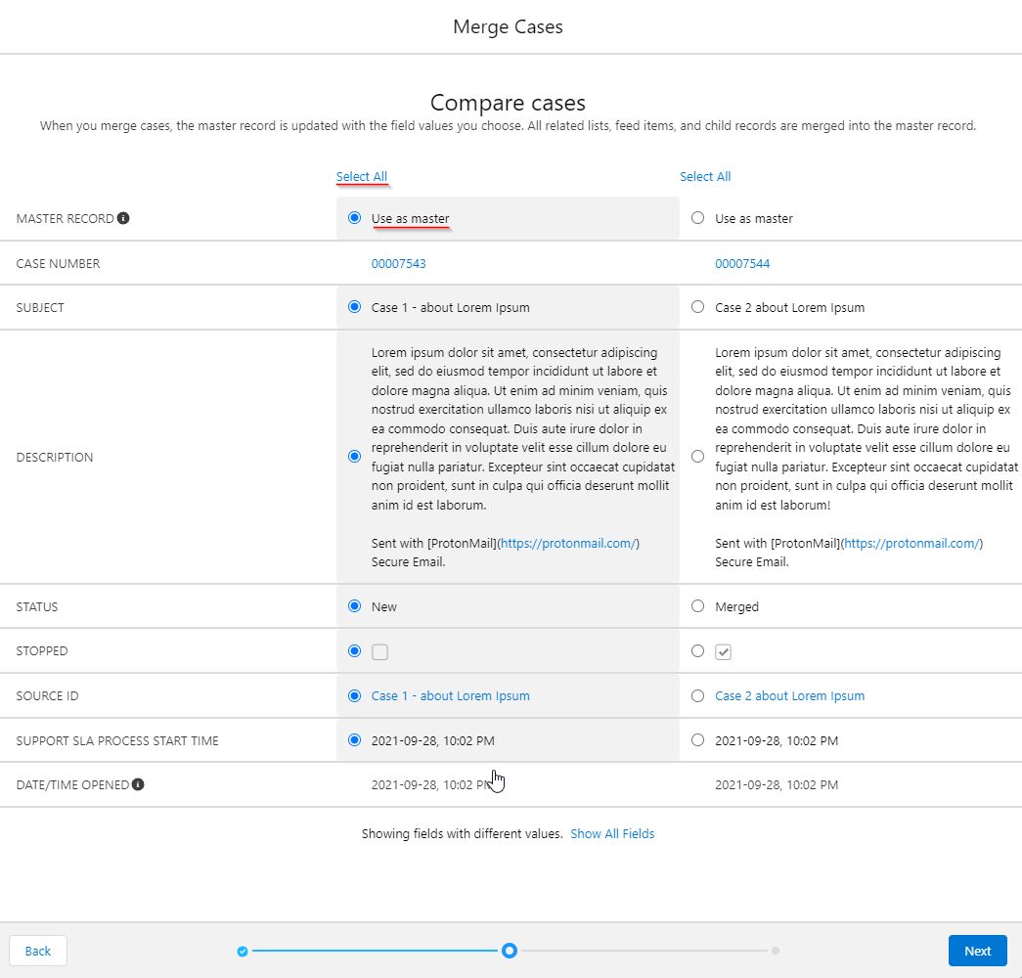The width and height of the screenshot is (1022, 978).
Task: Click the Master Record info icon
Action: click(123, 218)
